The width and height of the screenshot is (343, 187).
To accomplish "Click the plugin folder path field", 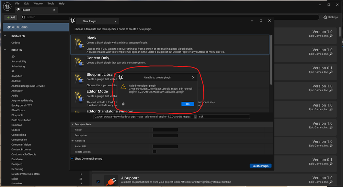I will pyautogui.click(x=144, y=117).
